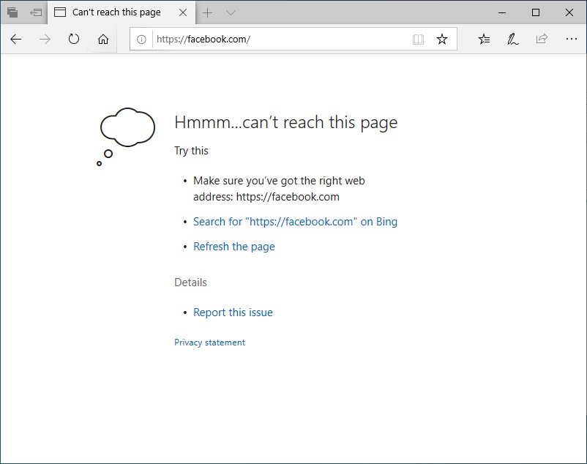The image size is (587, 464).
Task: Click Report this issue link
Action: pyautogui.click(x=233, y=313)
